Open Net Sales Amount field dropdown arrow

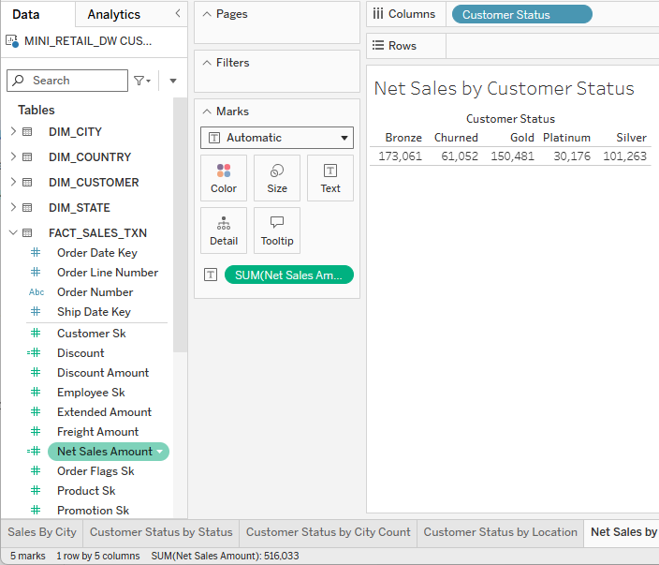pyautogui.click(x=160, y=452)
